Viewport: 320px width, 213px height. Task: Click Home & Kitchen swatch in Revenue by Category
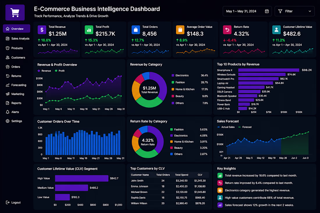click(173, 89)
